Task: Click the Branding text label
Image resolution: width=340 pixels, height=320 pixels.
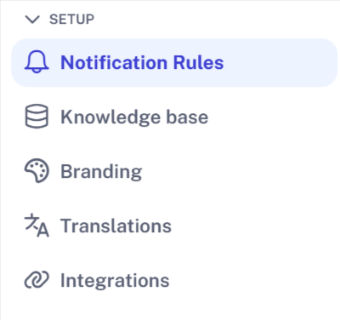Action: click(x=101, y=172)
